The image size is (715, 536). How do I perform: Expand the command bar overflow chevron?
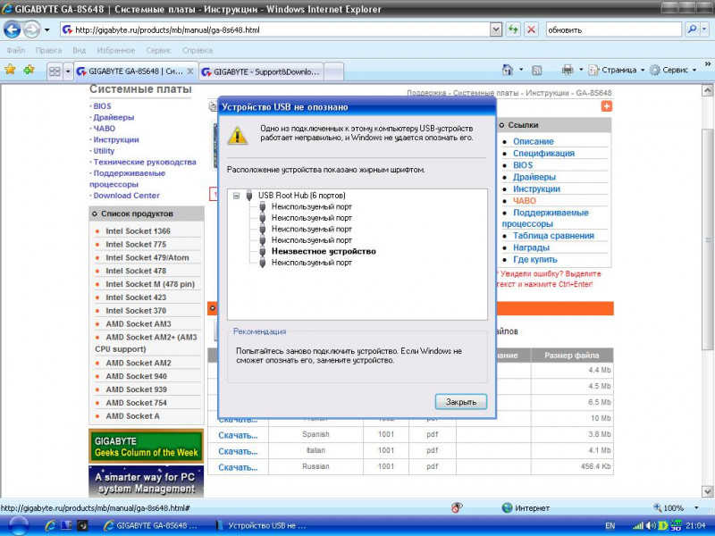pos(707,64)
